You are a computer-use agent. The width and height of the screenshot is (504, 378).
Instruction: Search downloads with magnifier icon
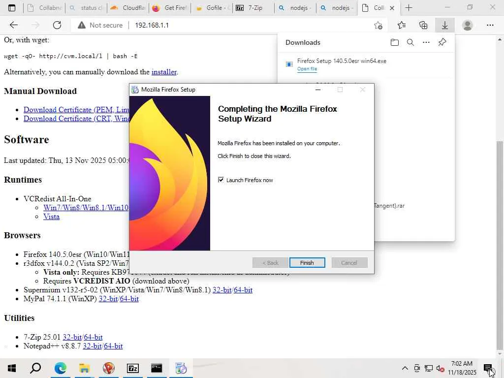[410, 42]
